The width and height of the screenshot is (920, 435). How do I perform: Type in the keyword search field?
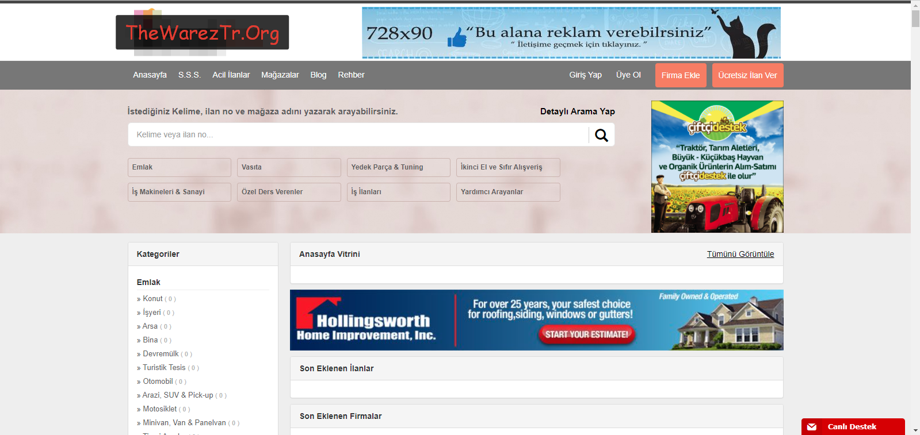coord(357,135)
